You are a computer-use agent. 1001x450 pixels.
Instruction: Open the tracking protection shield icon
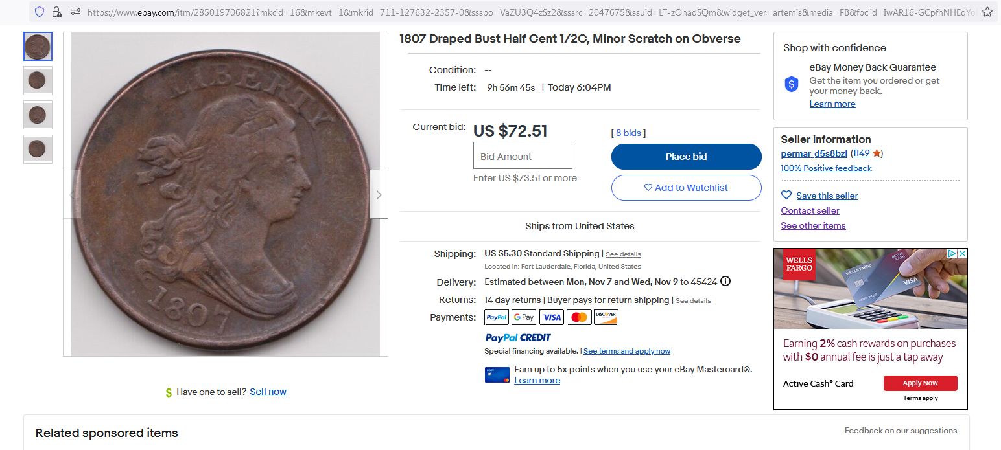[40, 12]
